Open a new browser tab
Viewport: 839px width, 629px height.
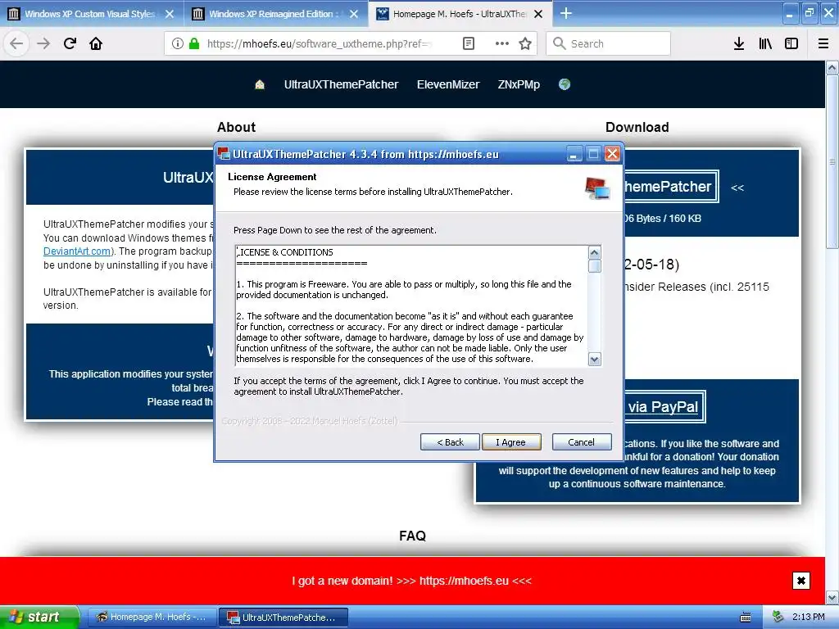point(565,13)
